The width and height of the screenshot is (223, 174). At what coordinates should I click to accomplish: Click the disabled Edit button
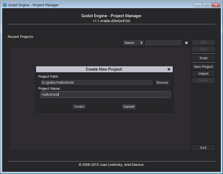tap(204, 43)
